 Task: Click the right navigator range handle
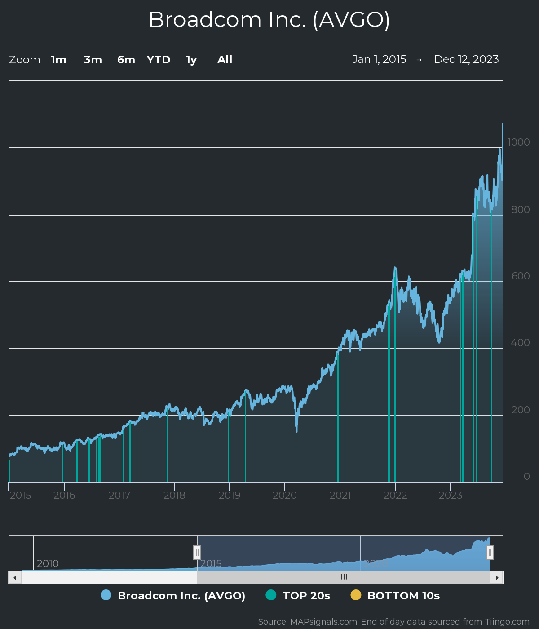coord(490,552)
